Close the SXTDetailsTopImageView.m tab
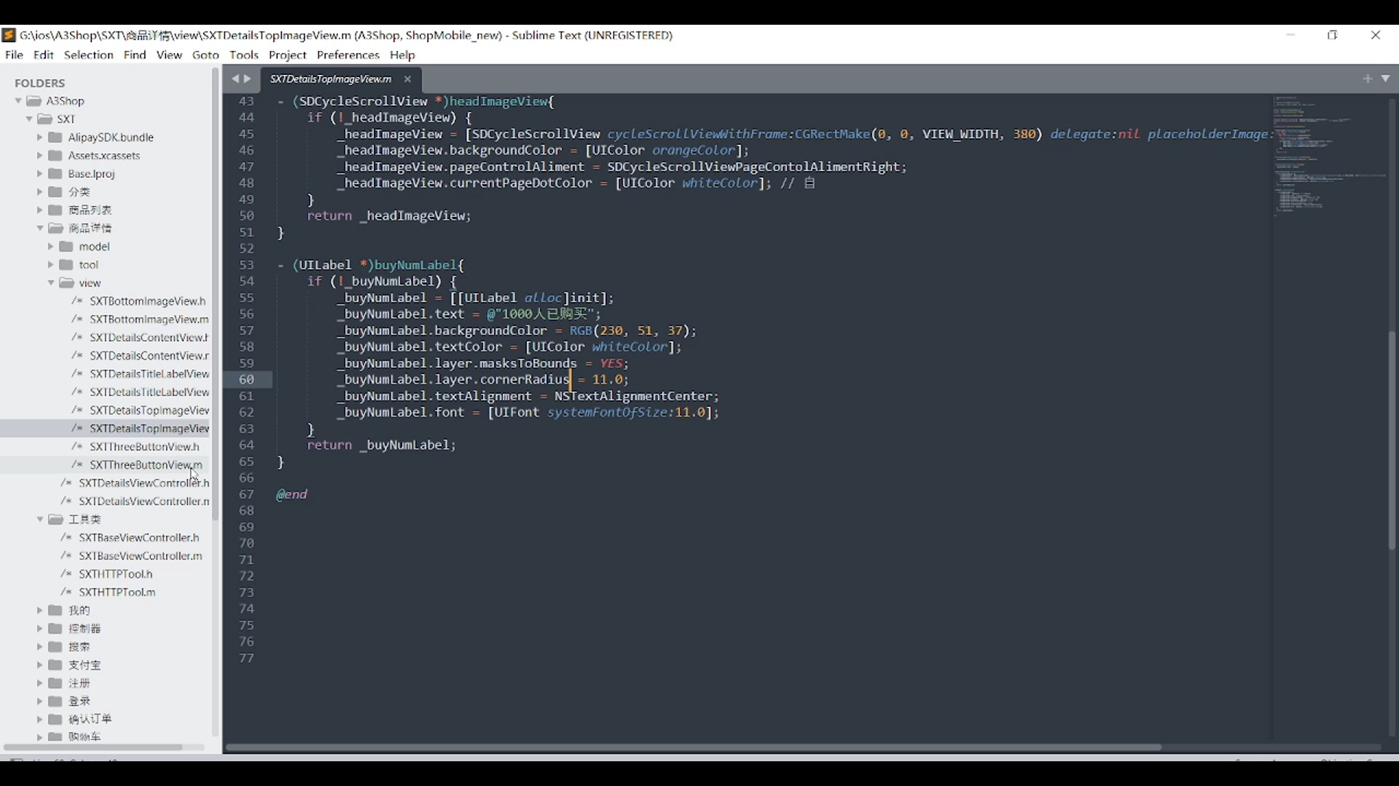 (x=407, y=79)
